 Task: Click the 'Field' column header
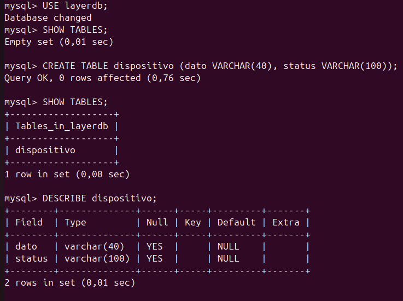[x=29, y=223]
